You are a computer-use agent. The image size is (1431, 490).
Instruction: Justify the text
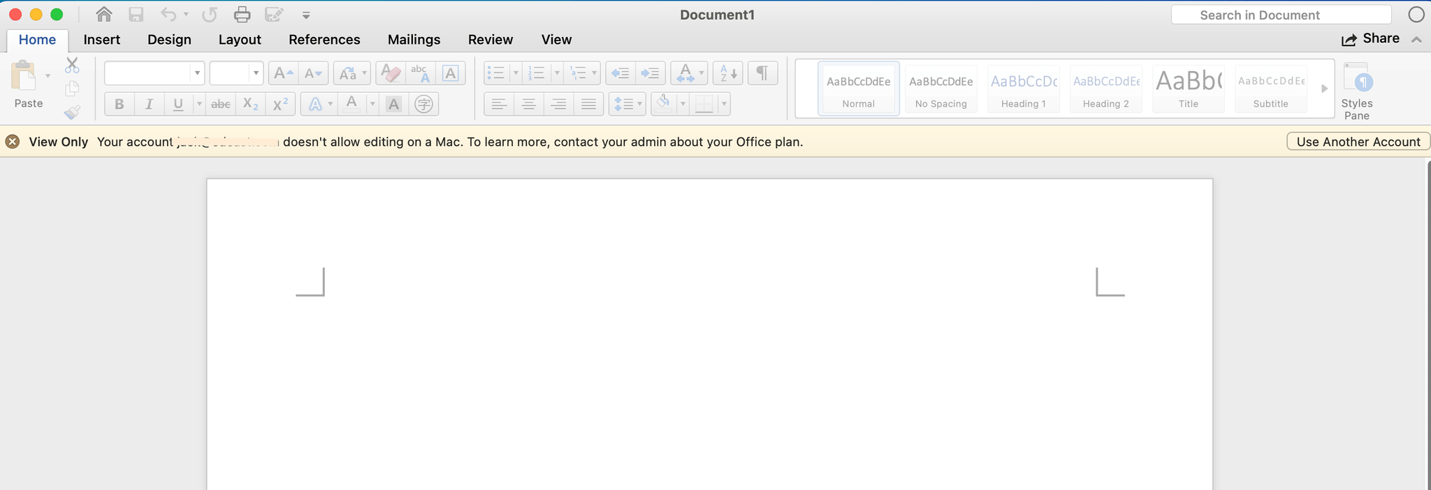pos(589,104)
